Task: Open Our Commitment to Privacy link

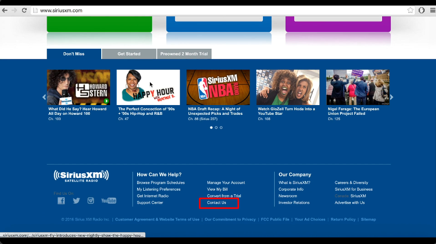Action: (230, 219)
